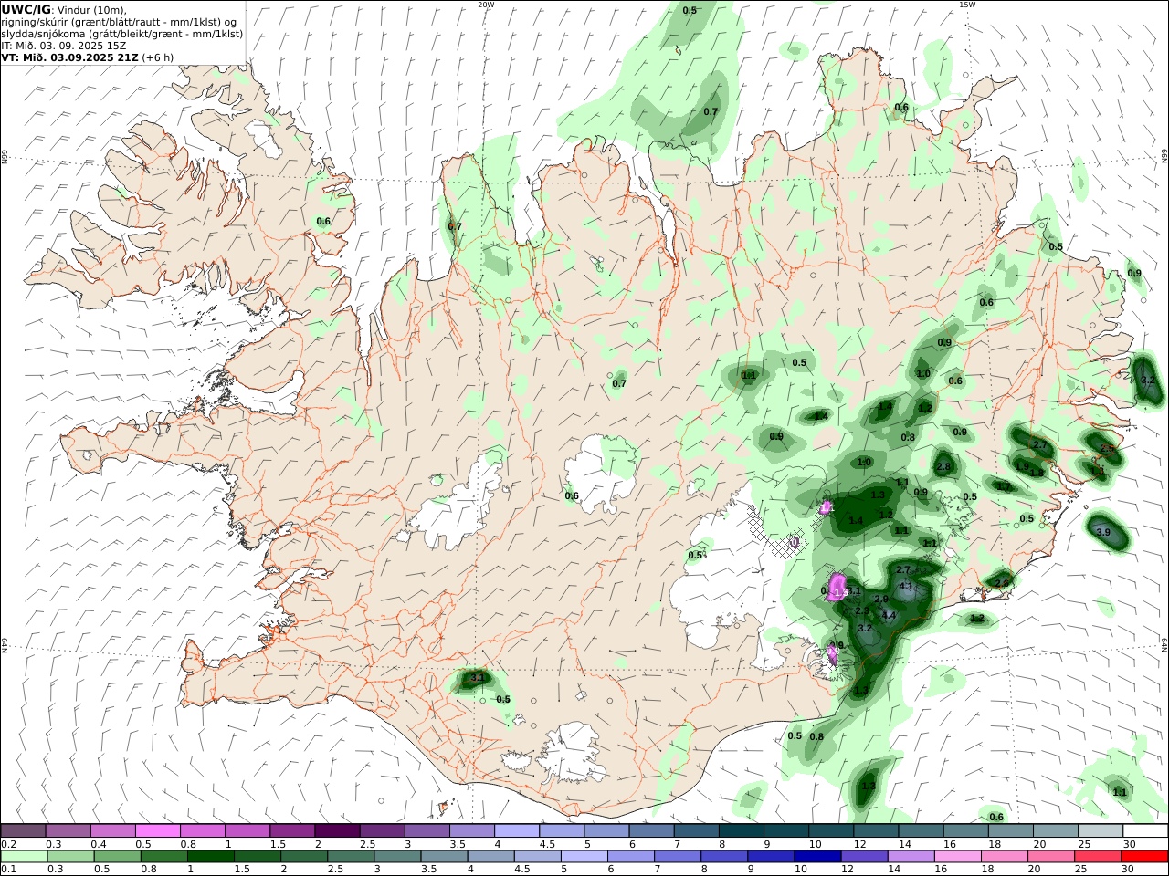The width and height of the screenshot is (1169, 876).
Task: Click the 4.1 precipitation value
Action: (x=906, y=586)
